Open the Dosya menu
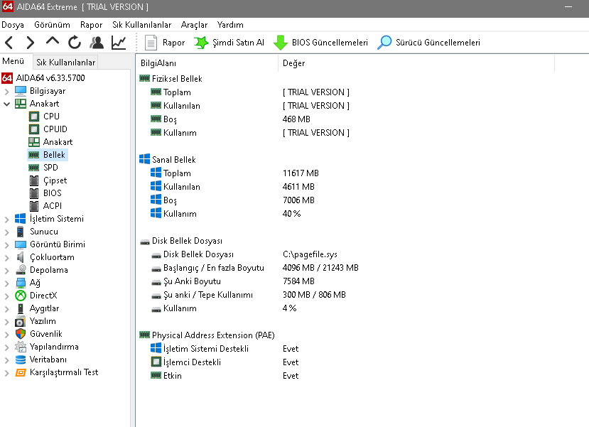 coord(13,25)
